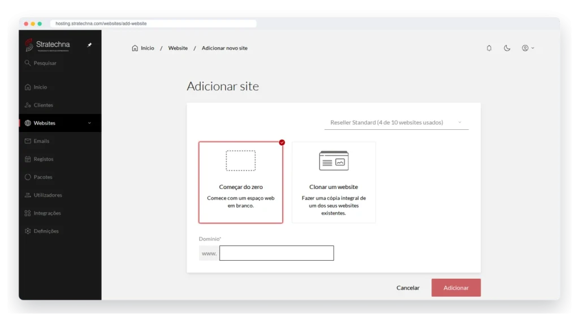Select the Websites sidebar item
The image size is (579, 321).
[60, 123]
